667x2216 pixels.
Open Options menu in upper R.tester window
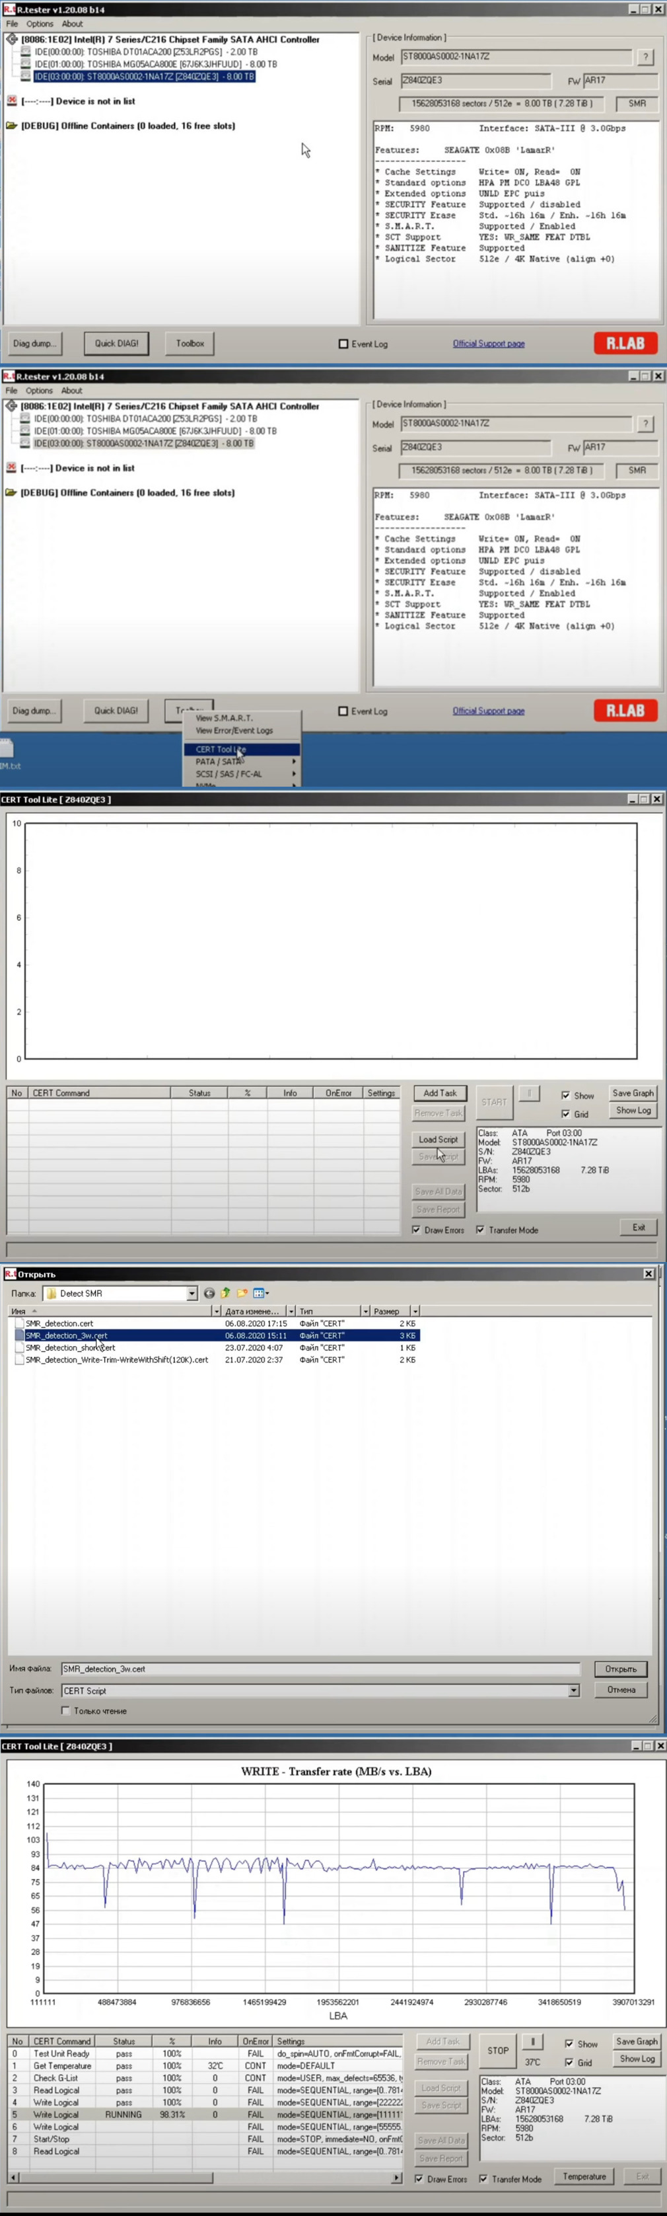40,24
